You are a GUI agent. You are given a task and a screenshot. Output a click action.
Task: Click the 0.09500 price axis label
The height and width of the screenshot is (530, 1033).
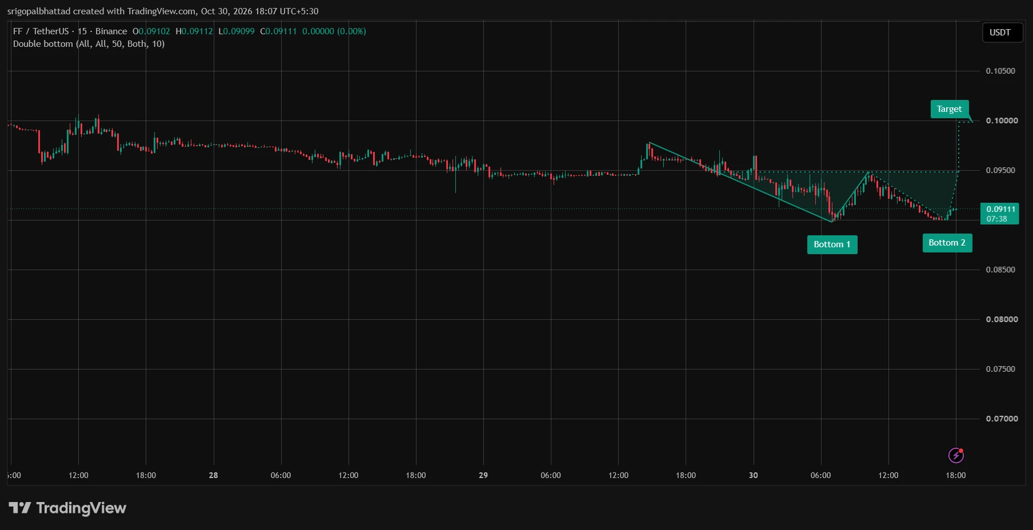[x=1000, y=170]
